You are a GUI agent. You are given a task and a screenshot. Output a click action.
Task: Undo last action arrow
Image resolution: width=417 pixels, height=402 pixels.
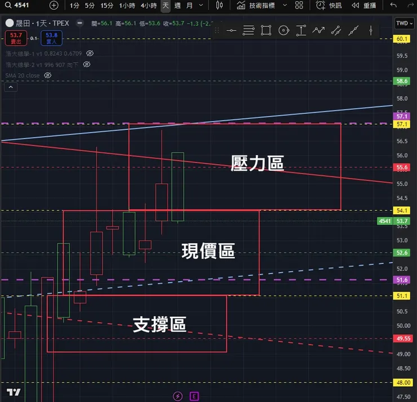393,5
